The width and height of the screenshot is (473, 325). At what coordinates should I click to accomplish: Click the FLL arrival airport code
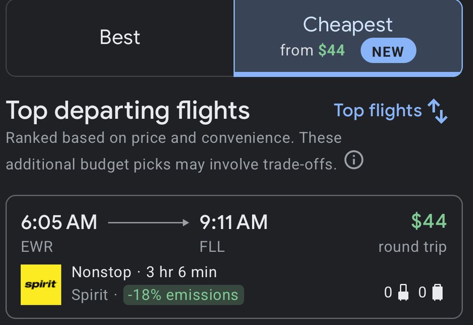[212, 247]
